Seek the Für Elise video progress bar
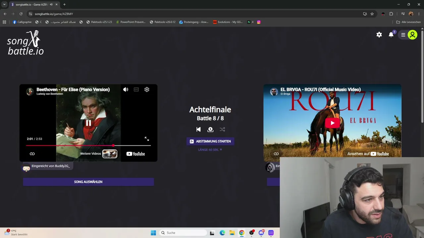The image size is (424, 238). [88, 145]
